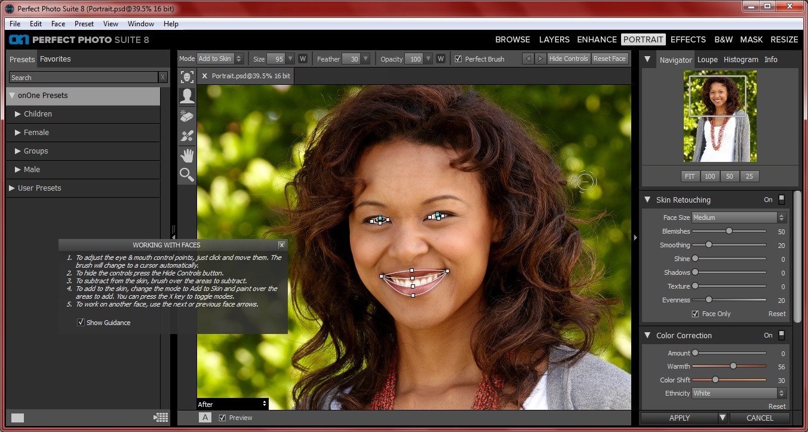The height and width of the screenshot is (432, 808).
Task: Close the Portrait.psd document tab
Action: click(x=204, y=76)
